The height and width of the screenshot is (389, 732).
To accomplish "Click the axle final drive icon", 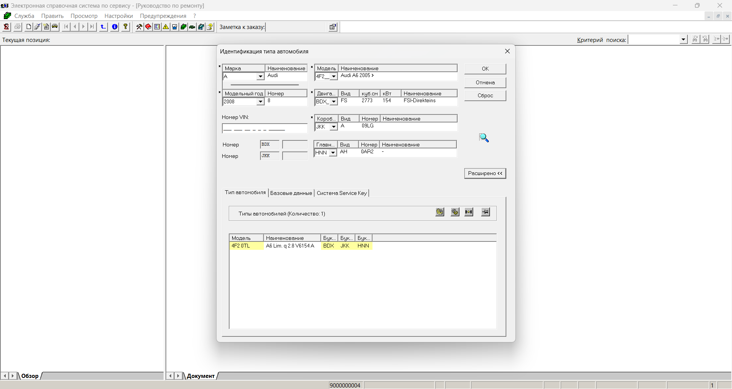I will point(469,212).
